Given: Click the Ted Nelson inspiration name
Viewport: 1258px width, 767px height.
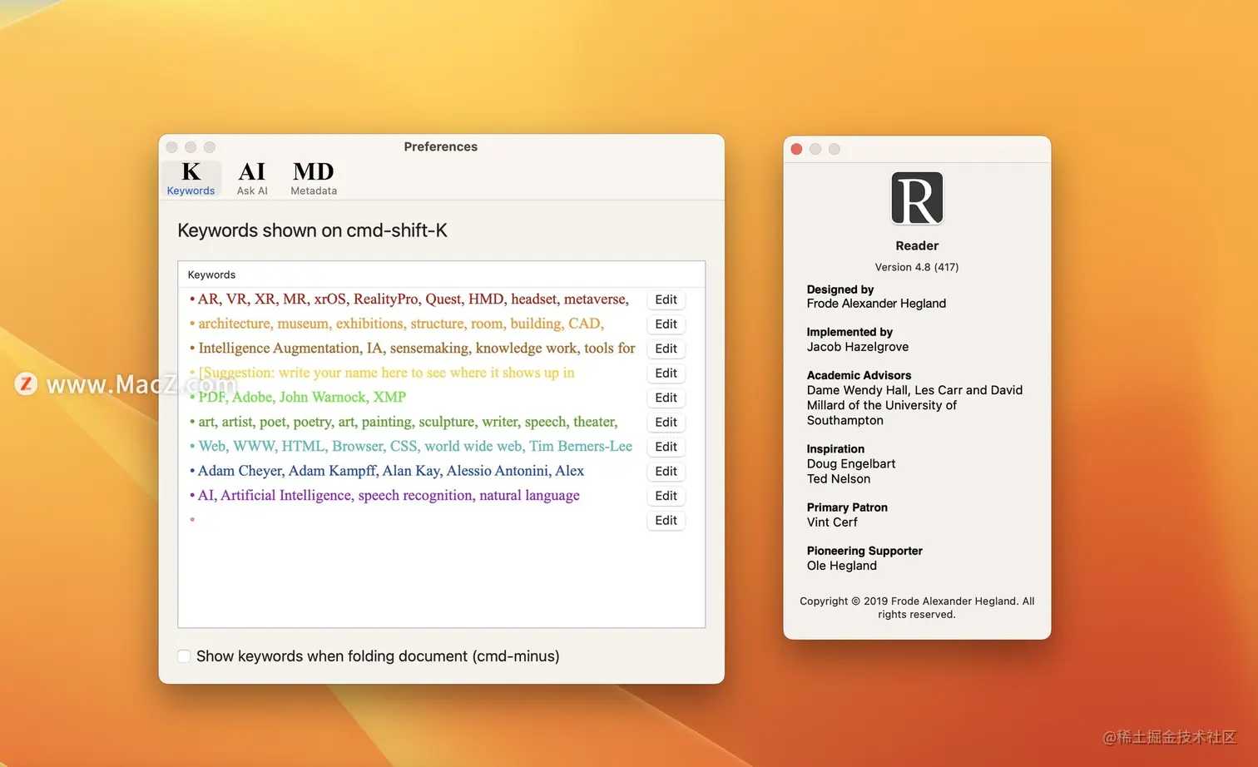Looking at the screenshot, I should coord(839,479).
